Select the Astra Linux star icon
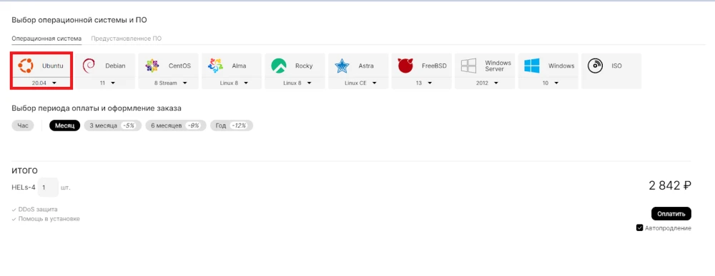 tap(342, 66)
